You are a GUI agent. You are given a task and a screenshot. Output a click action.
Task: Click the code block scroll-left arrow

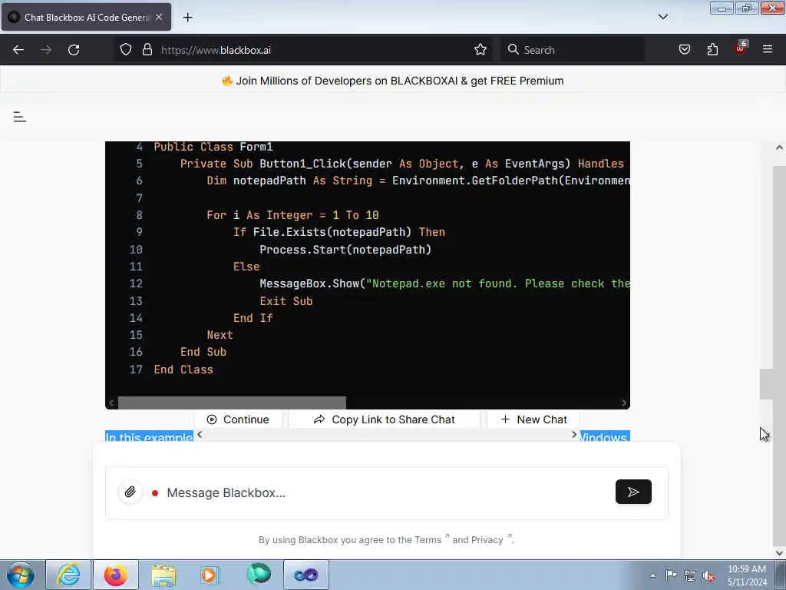pos(111,403)
